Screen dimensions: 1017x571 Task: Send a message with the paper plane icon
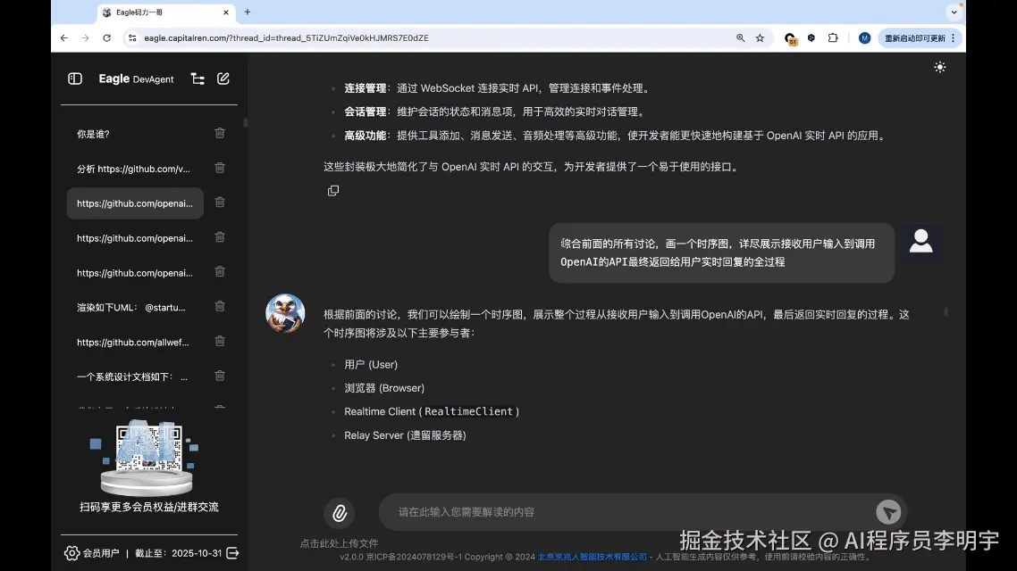pos(888,511)
